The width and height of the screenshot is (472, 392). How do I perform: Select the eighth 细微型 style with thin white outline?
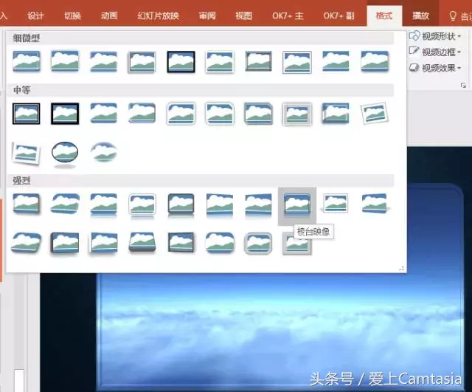pyautogui.click(x=296, y=62)
